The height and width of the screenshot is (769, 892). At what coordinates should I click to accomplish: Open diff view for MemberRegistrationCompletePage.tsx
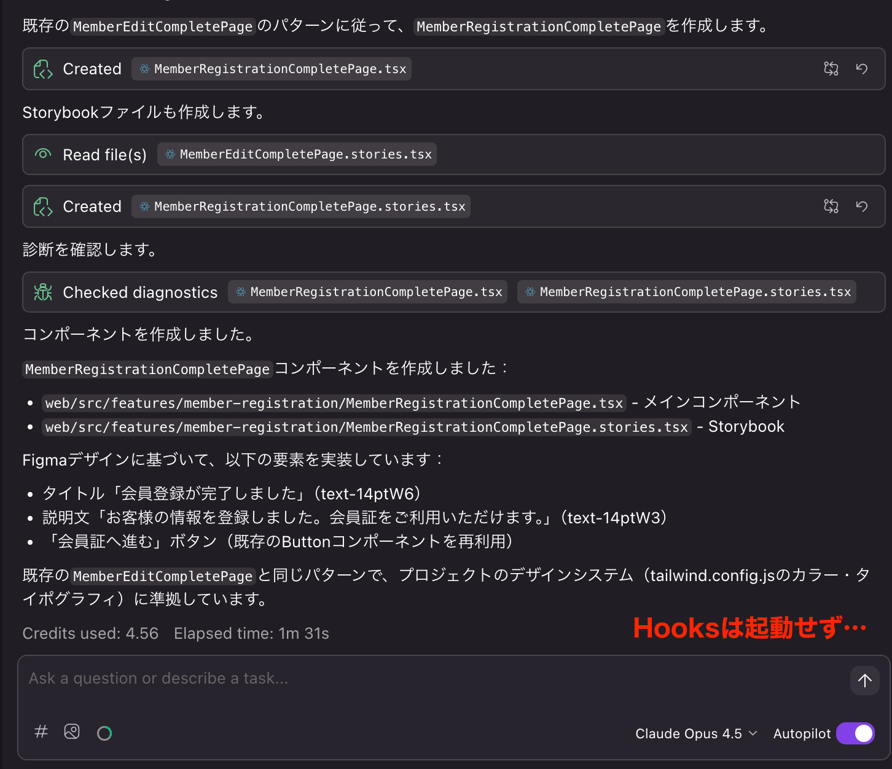point(831,69)
